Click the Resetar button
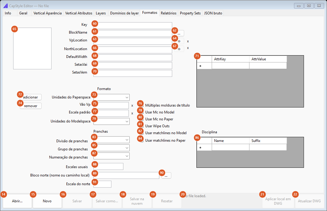Screen dimensions: 327x211 click(x=167, y=201)
